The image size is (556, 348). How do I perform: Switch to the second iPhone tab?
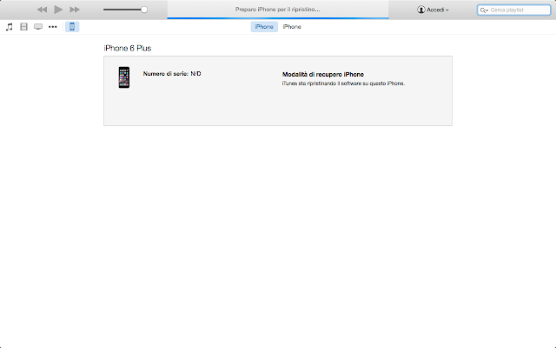pyautogui.click(x=292, y=27)
